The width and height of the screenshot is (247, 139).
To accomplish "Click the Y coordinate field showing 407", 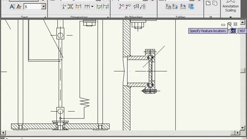I will pos(242,31).
